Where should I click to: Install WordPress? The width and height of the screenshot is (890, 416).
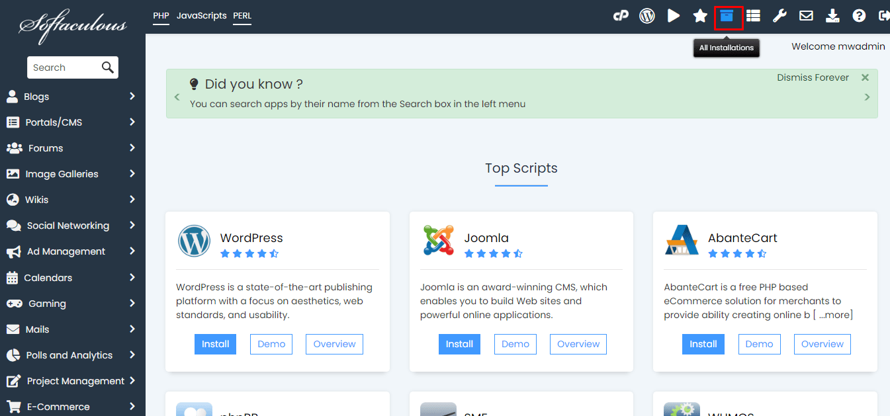click(x=215, y=344)
